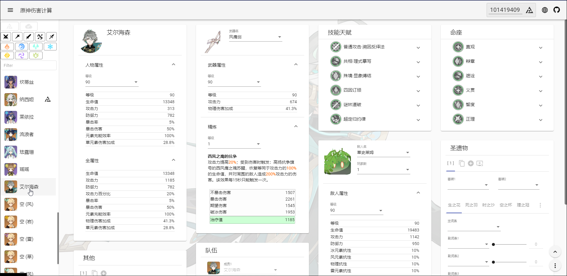Click the cloud sync icon button
The image size is (567, 276).
click(29, 26)
